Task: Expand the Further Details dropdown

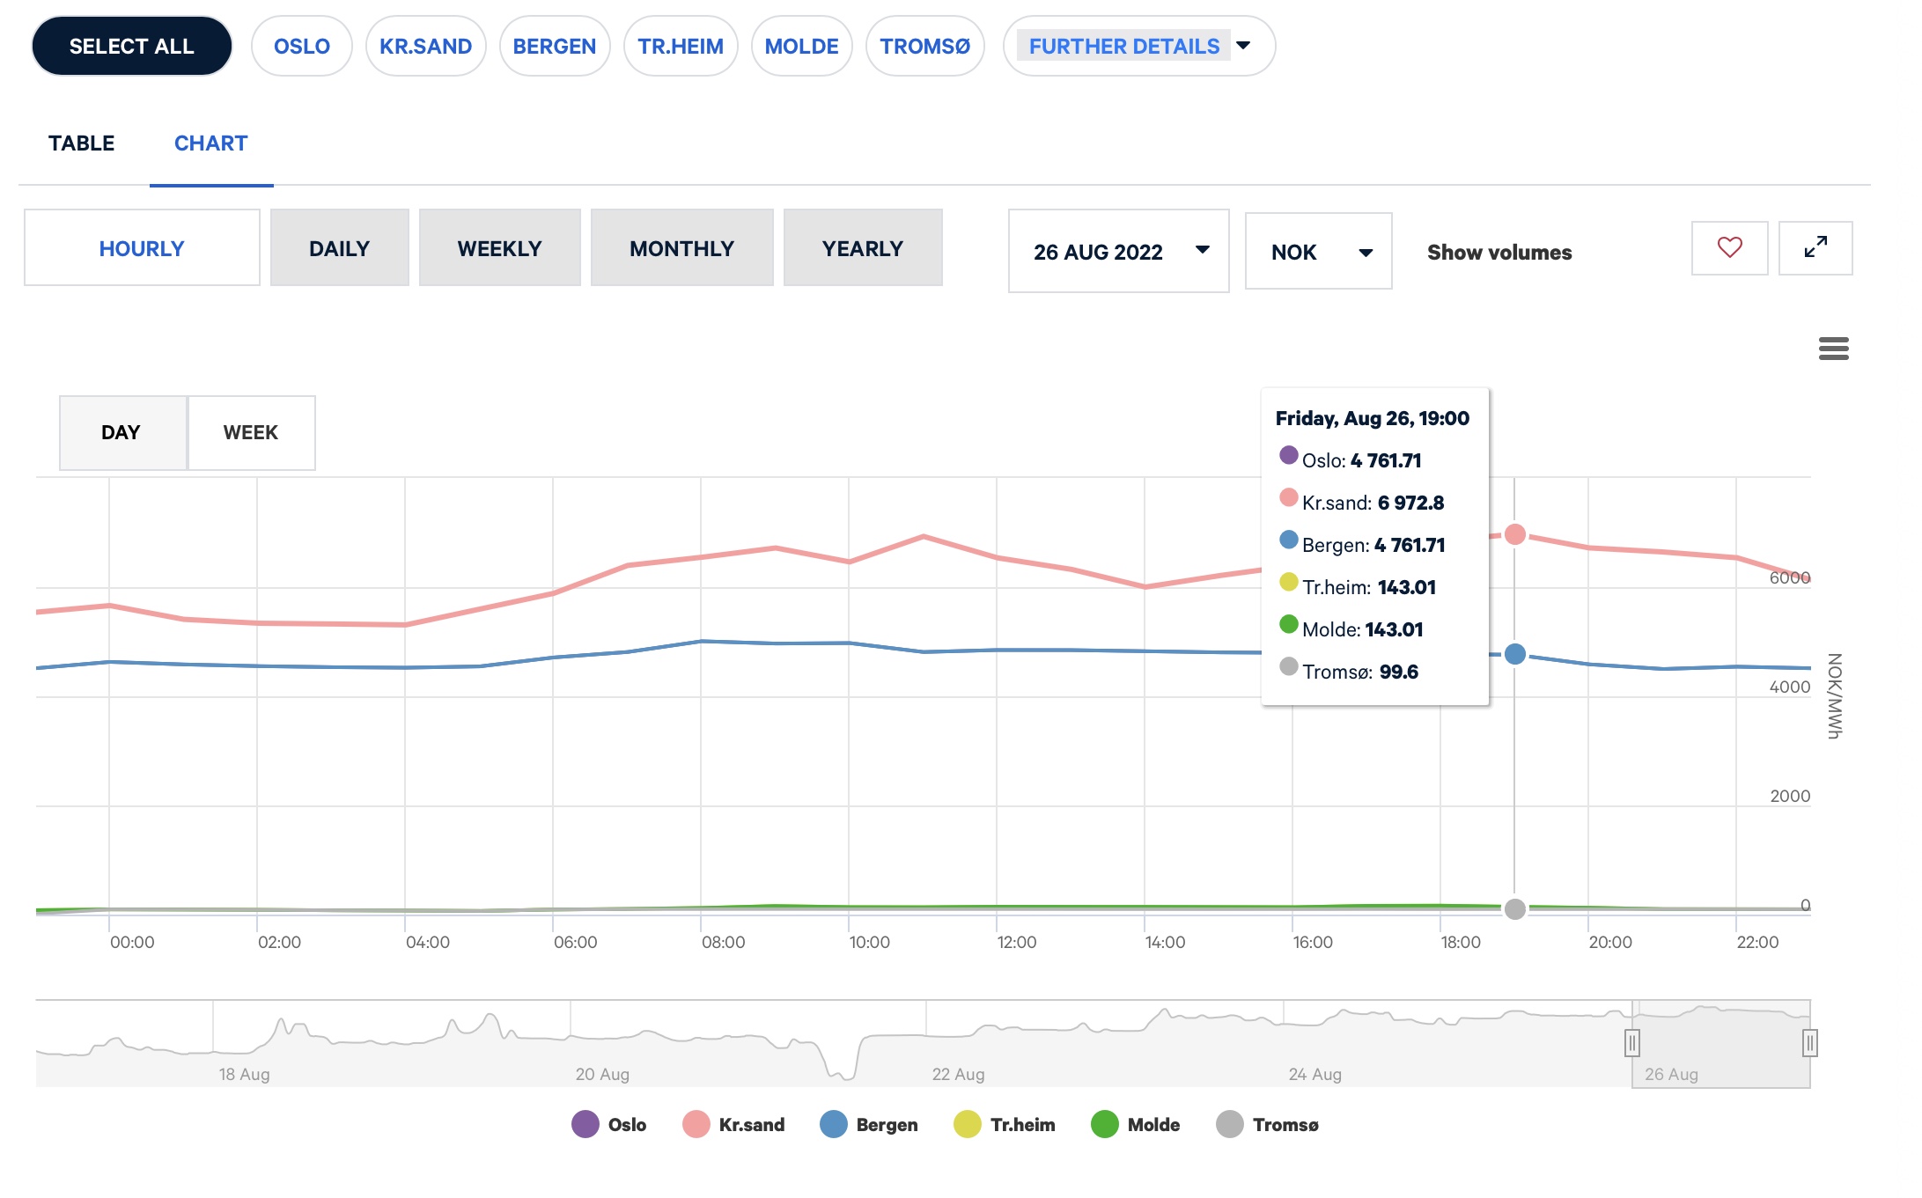Action: [1138, 46]
